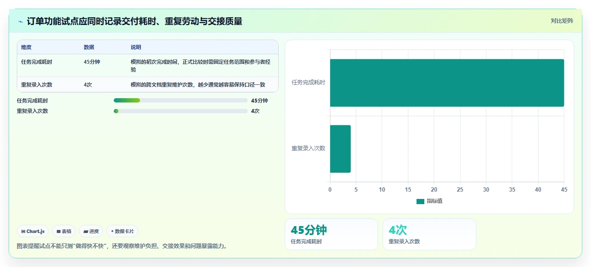
Task: Click the 数据 column header
Action: point(89,47)
